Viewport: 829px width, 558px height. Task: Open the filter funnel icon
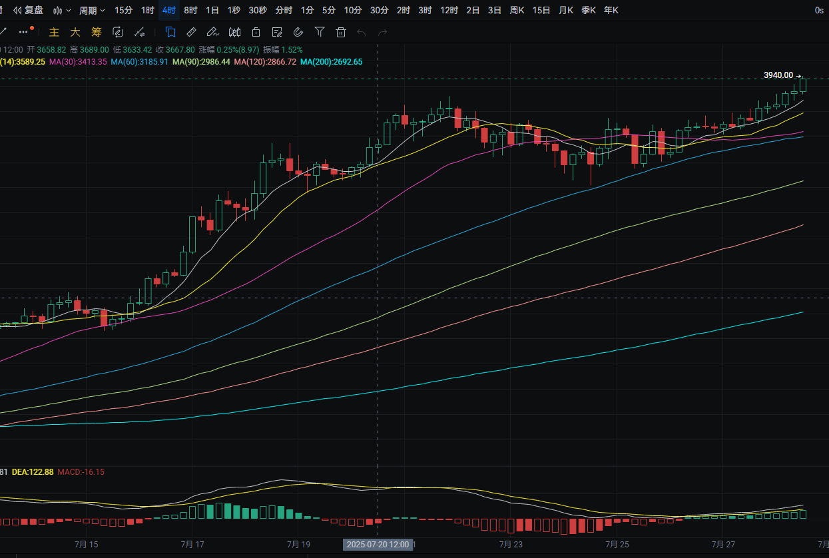click(320, 32)
